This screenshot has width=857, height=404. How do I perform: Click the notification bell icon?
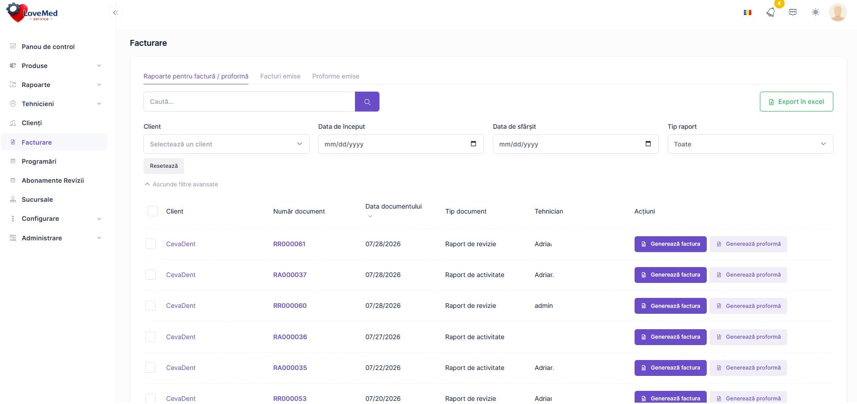point(770,12)
